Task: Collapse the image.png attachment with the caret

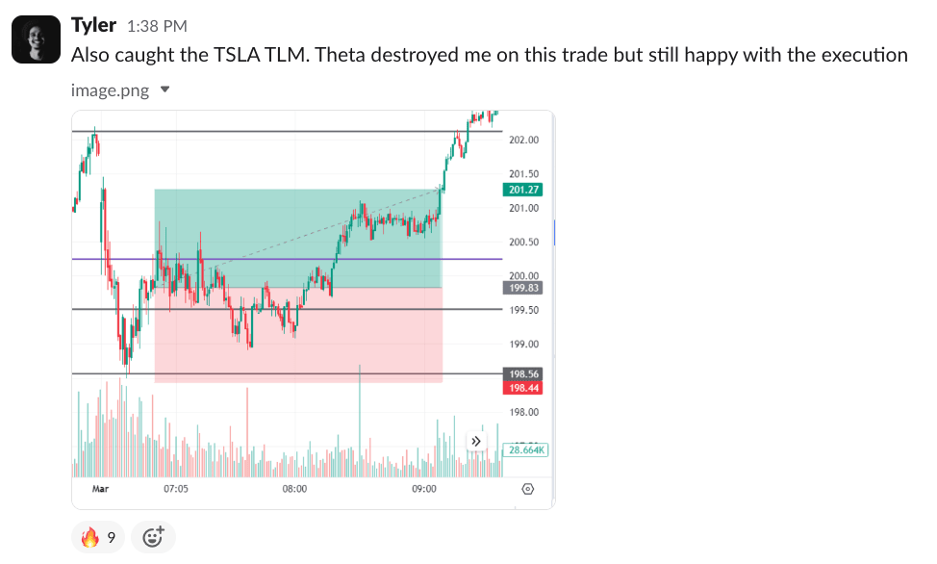Action: (165, 90)
